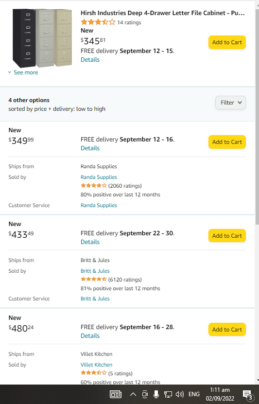Add the $349.99 Randa Supplies offer to cart
The image size is (259, 404).
[227, 142]
